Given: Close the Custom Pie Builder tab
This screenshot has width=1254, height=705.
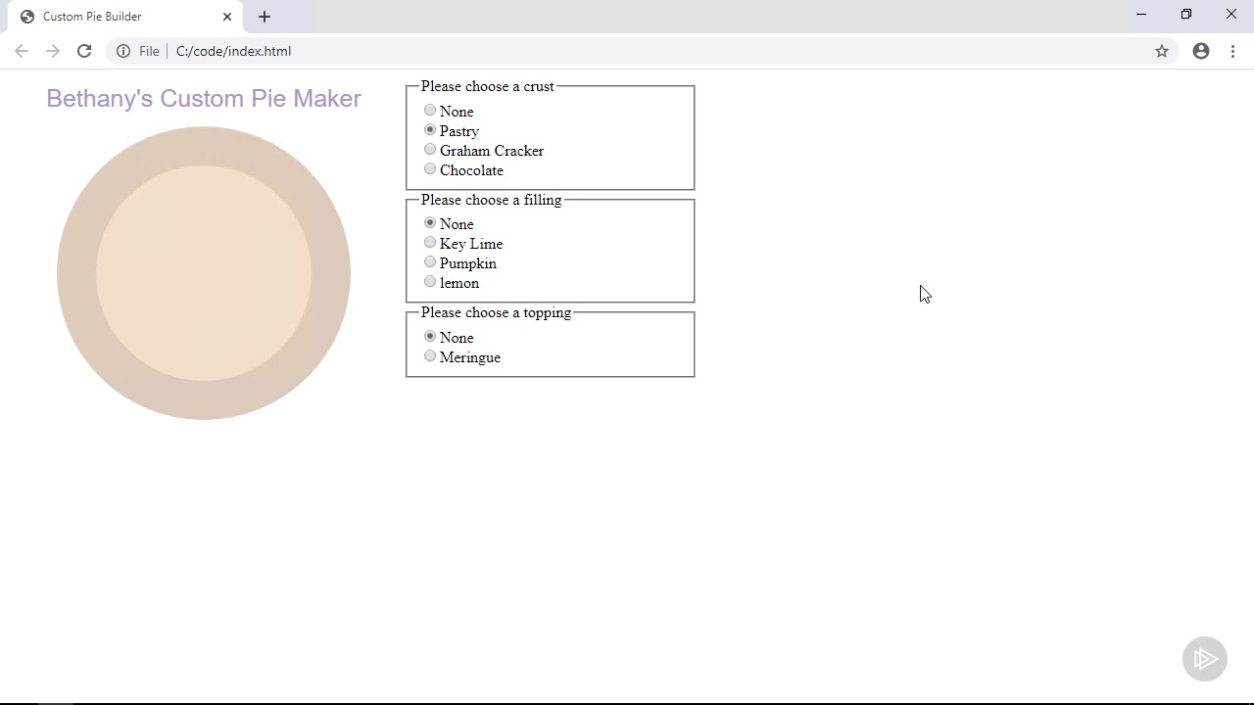Looking at the screenshot, I should pos(227,17).
